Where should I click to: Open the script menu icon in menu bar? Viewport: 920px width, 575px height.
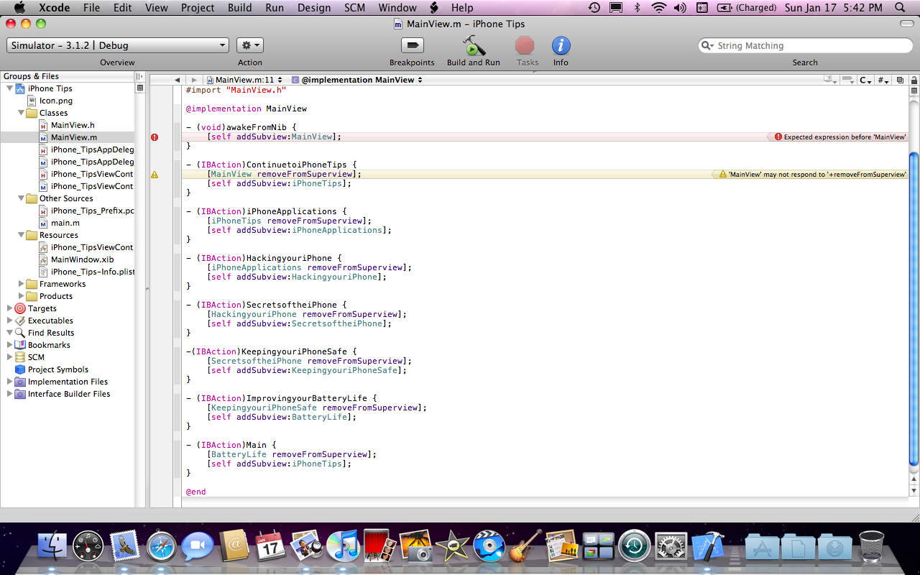pos(433,8)
